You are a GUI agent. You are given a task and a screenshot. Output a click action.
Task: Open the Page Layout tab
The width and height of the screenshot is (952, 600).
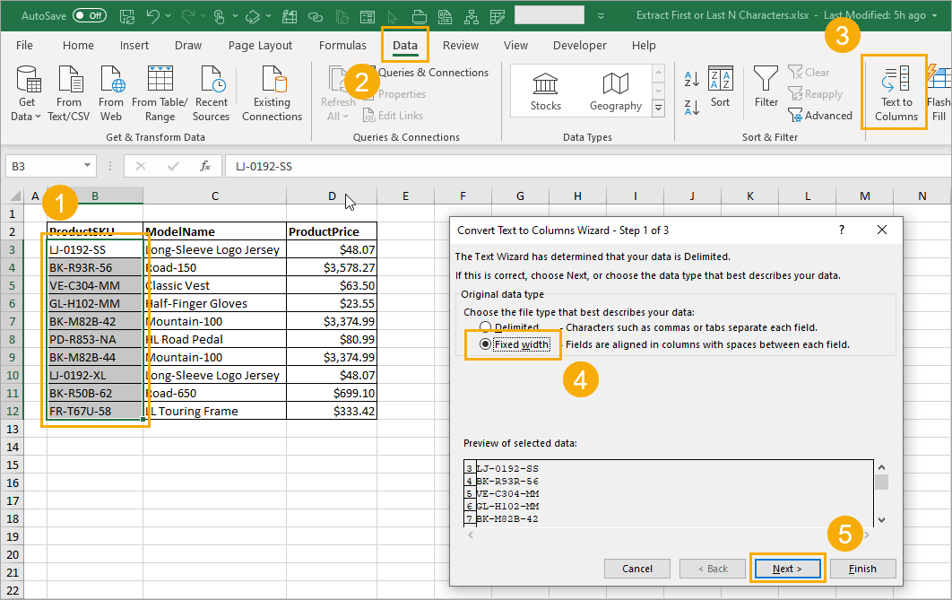pyautogui.click(x=260, y=45)
